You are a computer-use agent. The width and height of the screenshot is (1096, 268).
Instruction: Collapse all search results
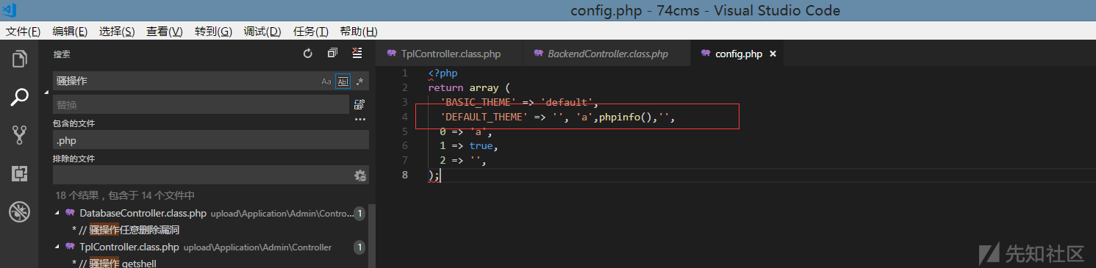coord(332,54)
